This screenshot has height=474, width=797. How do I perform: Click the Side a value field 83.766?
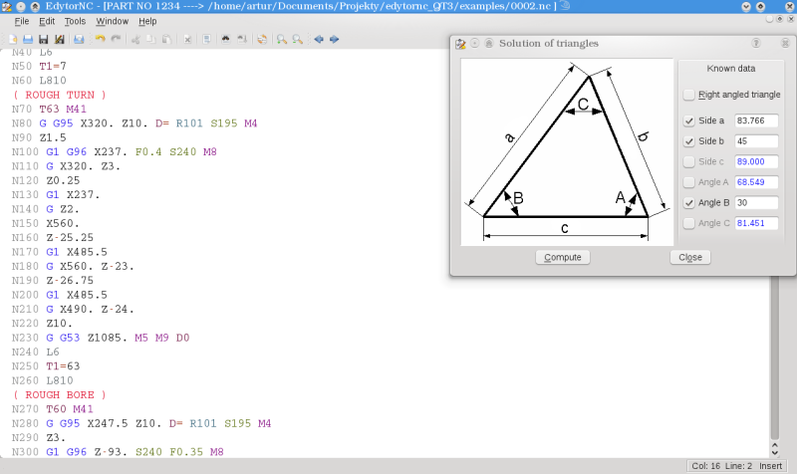pos(756,120)
